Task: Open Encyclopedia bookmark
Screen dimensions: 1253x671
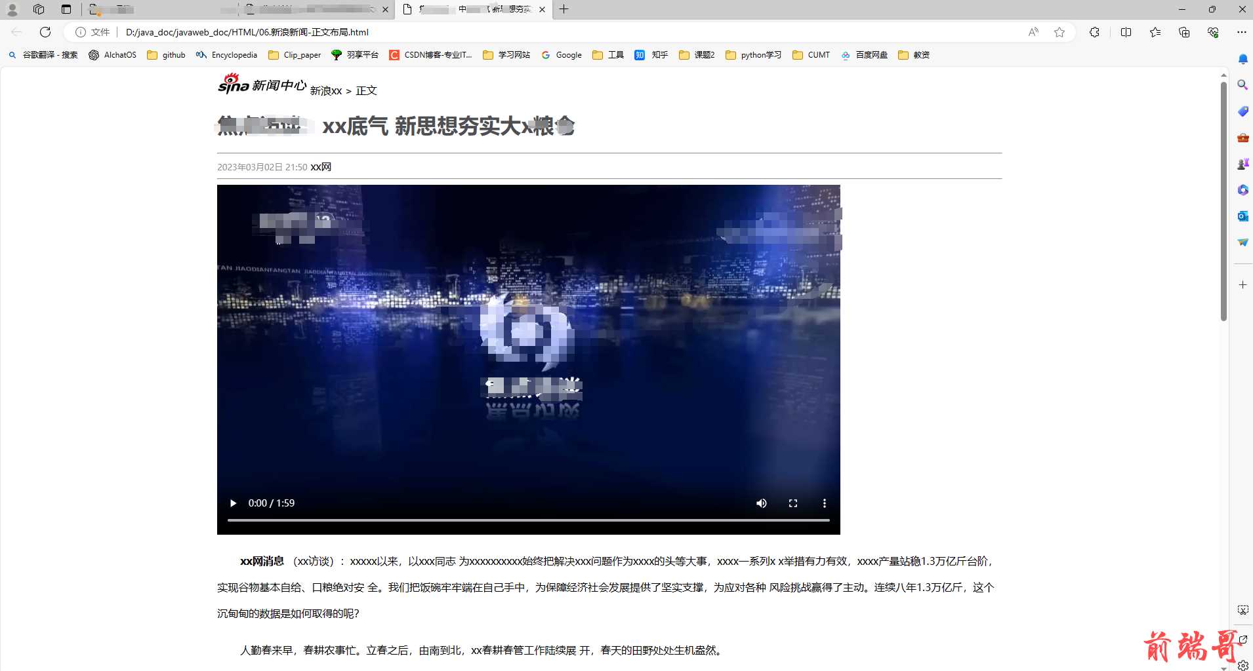Action: [226, 55]
